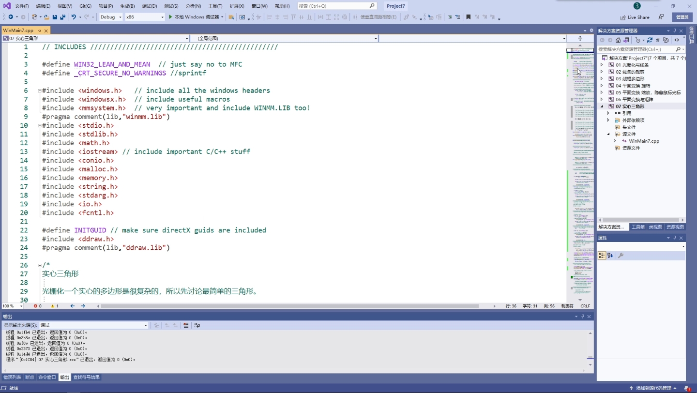Viewport: 697px width, 393px height.
Task: Open the 生成(B) menu
Action: (x=127, y=6)
